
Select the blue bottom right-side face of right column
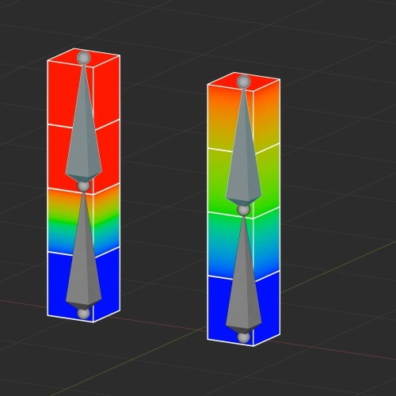[x=267, y=307]
